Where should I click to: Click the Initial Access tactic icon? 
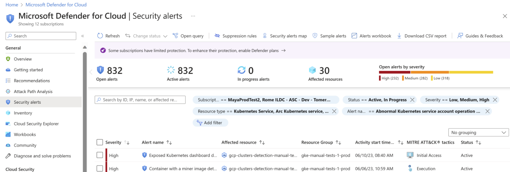(410, 155)
